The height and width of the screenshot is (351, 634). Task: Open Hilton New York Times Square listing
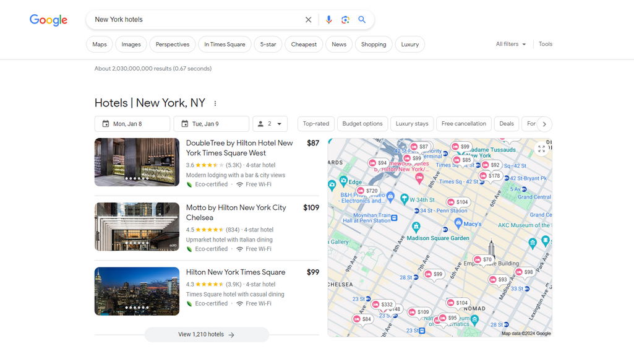tap(235, 272)
